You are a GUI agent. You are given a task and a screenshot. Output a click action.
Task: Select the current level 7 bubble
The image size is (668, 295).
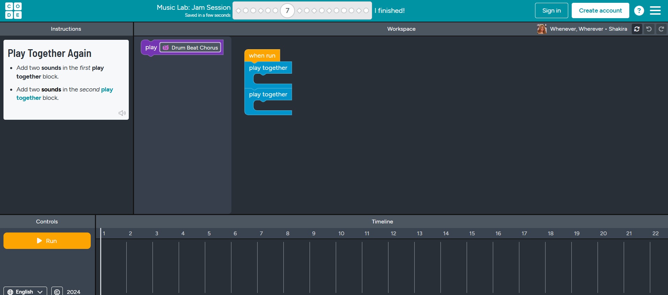pyautogui.click(x=287, y=10)
